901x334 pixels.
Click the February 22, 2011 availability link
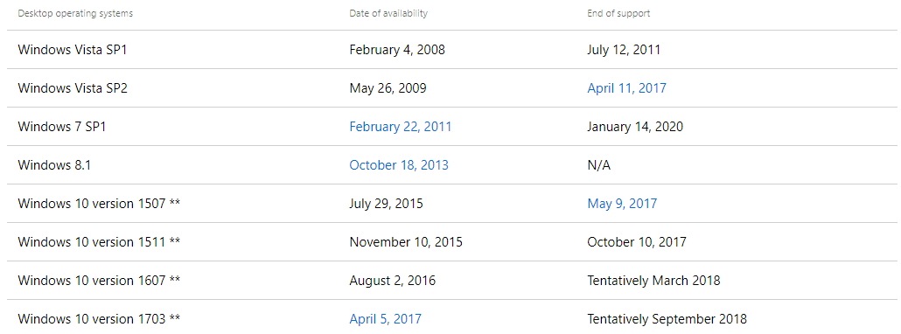tap(401, 127)
